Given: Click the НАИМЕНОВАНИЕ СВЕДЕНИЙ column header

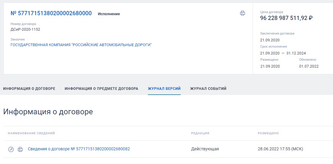Looking at the screenshot, I should (32, 133).
